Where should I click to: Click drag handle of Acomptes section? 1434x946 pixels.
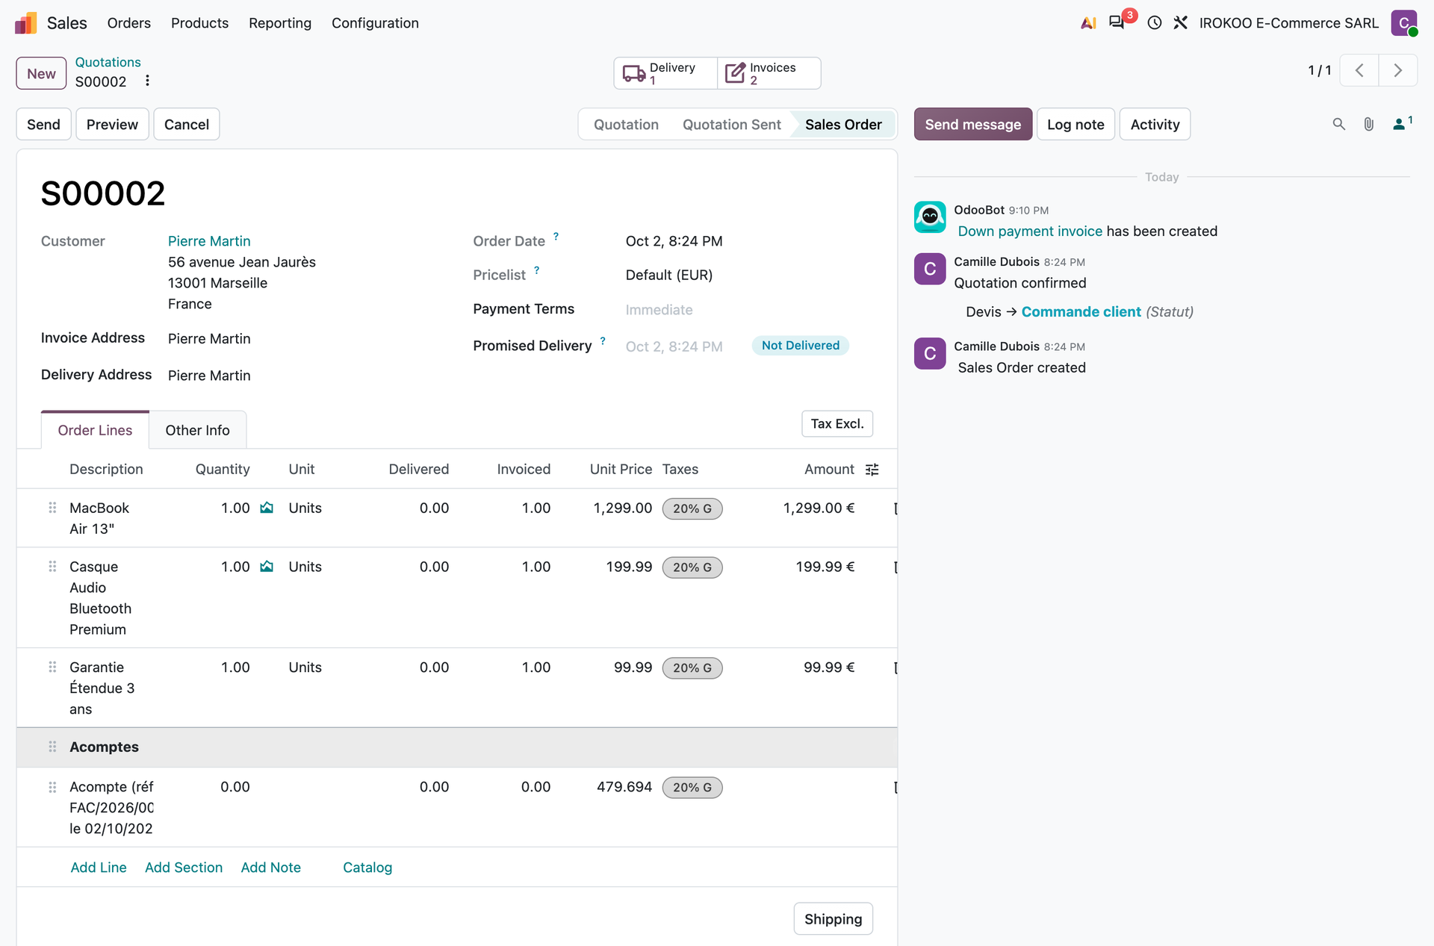click(x=52, y=747)
